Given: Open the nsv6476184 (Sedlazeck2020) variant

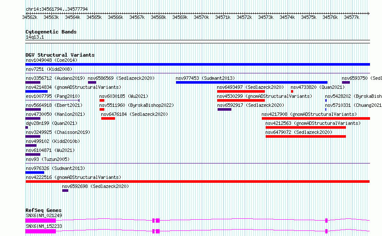Looking at the screenshot, I should click(x=134, y=114).
